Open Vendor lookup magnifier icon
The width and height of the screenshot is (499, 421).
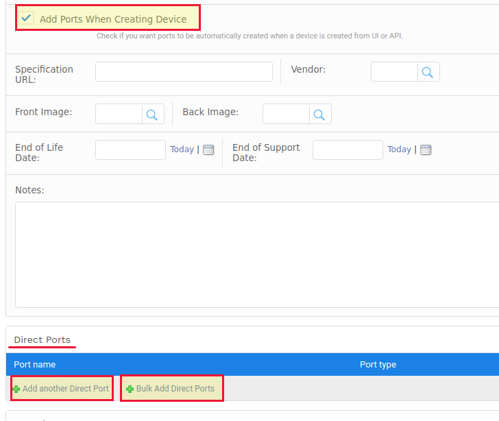(x=428, y=72)
